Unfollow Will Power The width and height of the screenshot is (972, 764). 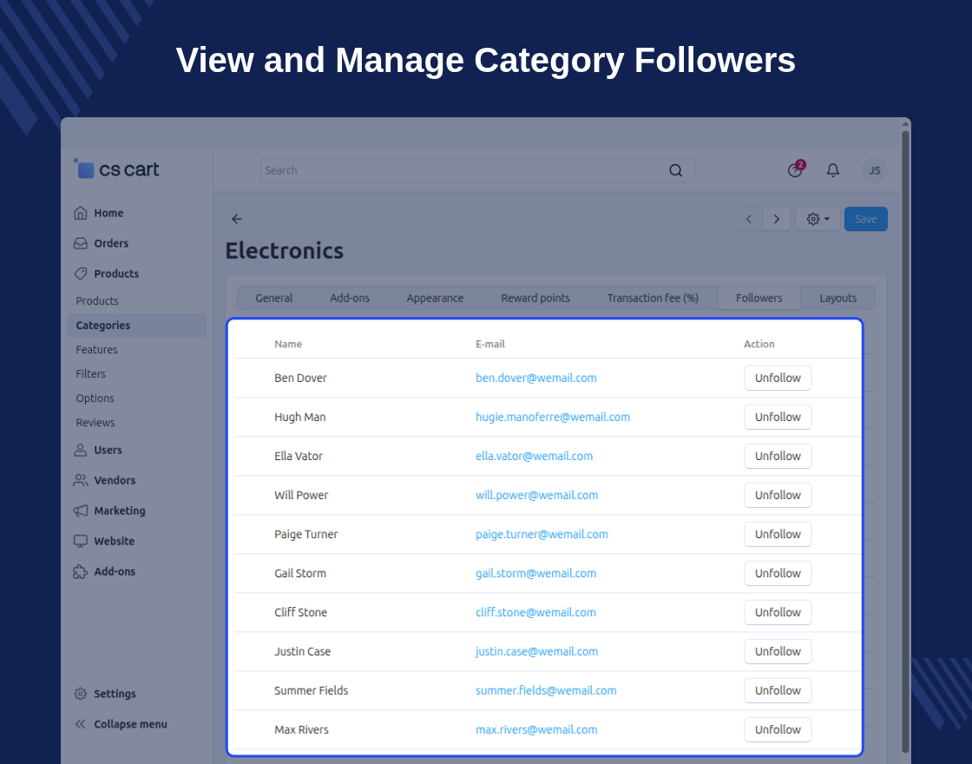(778, 495)
